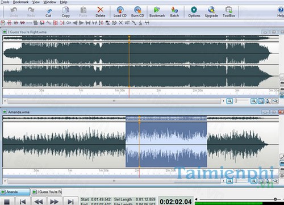Click horizontal scrollbar in I Guess You're Right window

coord(114,101)
